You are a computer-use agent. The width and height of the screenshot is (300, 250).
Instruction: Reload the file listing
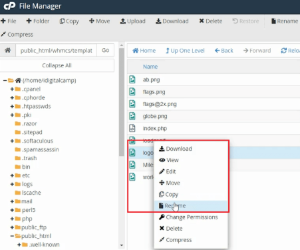[x=290, y=51]
